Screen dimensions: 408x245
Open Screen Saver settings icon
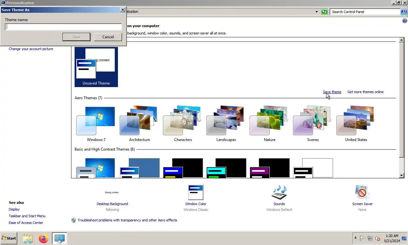(362, 192)
